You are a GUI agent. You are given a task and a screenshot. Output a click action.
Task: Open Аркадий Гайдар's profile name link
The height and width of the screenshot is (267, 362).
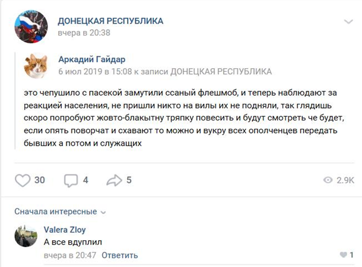[x=92, y=59]
